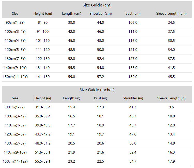Select the 150cm(11-12Y) size in inches table
Viewport: 194px width, 168px height.
(15, 162)
